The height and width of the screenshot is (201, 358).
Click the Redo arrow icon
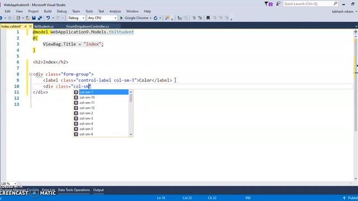(x=58, y=18)
